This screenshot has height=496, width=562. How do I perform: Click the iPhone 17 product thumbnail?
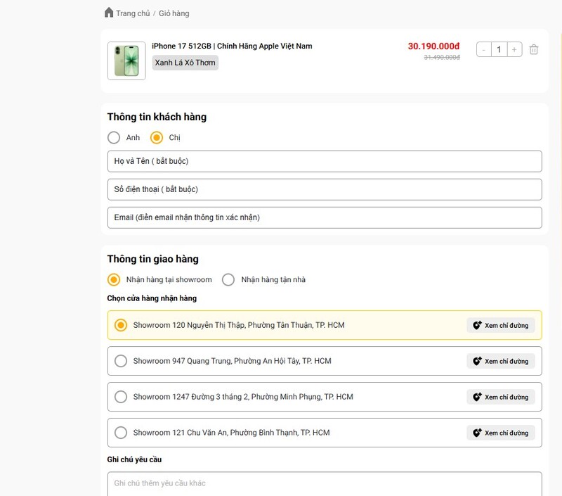126,61
